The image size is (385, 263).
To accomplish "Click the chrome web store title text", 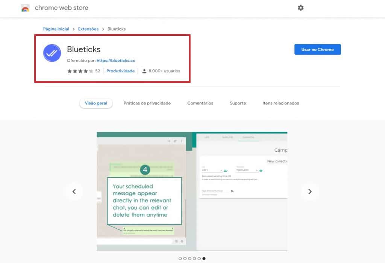I will (x=61, y=8).
